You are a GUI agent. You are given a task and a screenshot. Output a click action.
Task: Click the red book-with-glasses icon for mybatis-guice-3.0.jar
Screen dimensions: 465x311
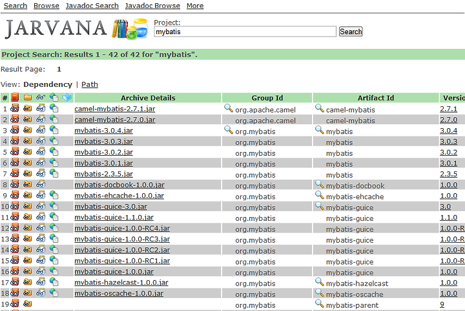pyautogui.click(x=14, y=206)
